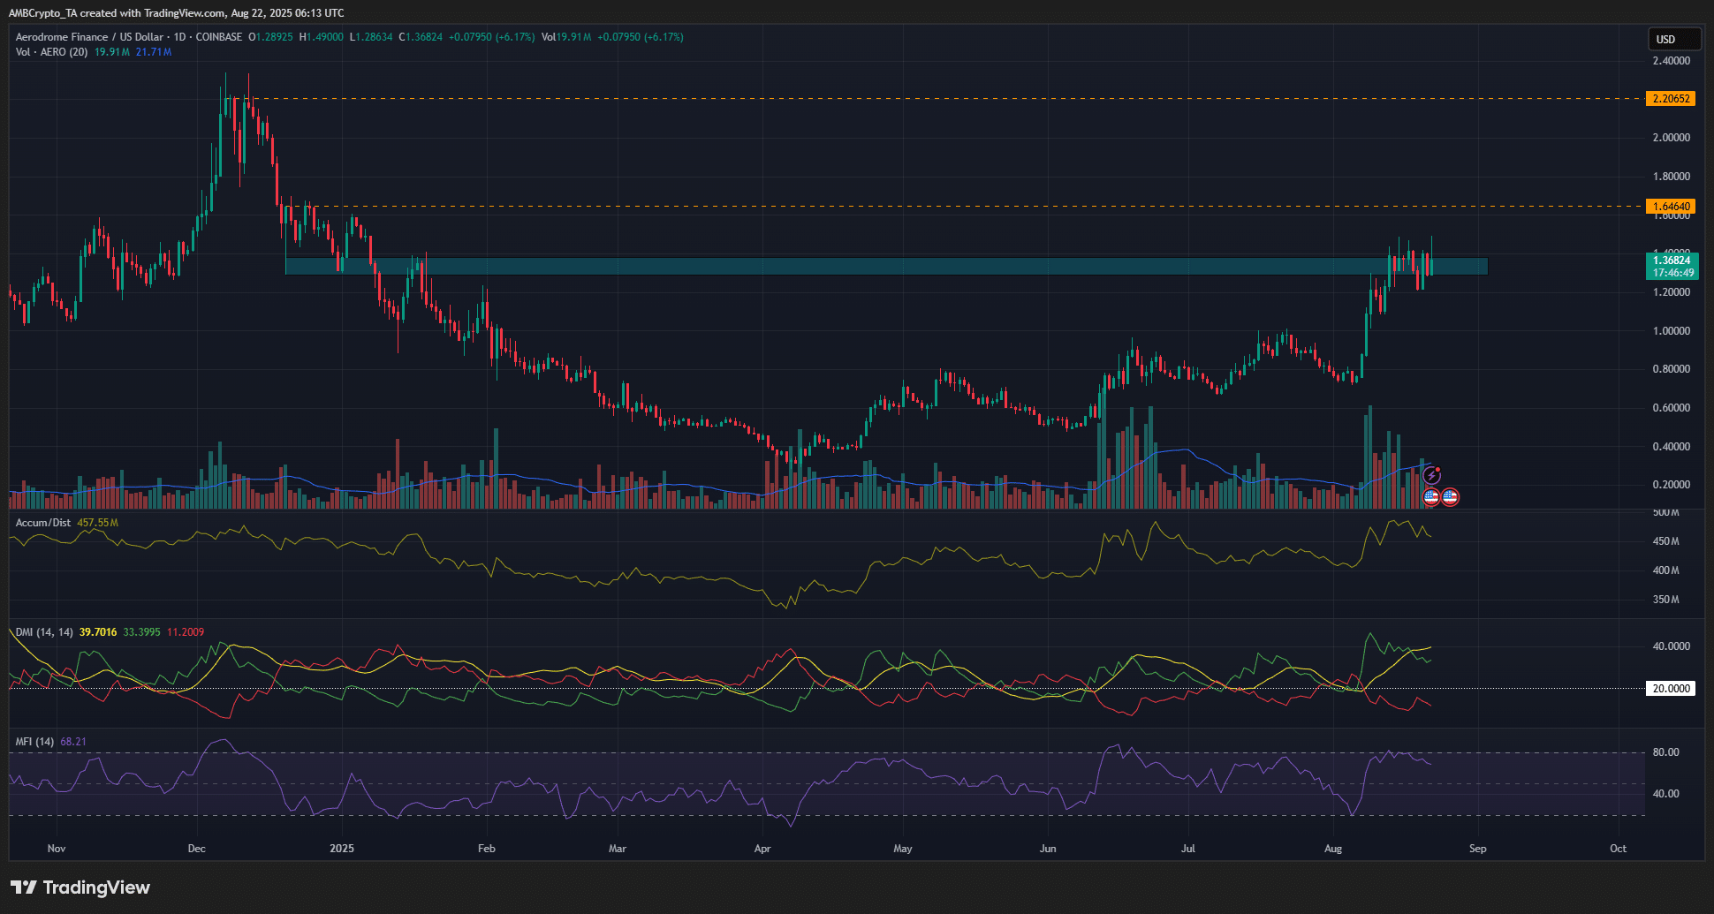Click the orange 2.20652 price level label
The width and height of the screenshot is (1714, 914).
coord(1672,99)
